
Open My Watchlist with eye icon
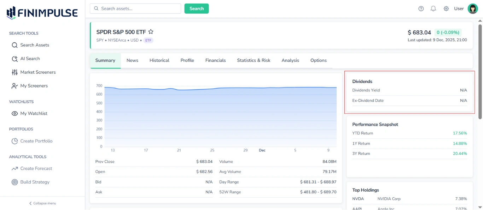coord(34,114)
